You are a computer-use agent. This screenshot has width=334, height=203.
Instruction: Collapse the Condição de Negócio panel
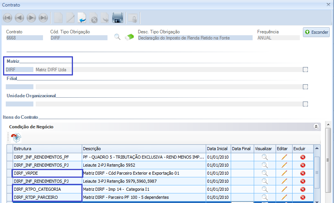[x=316, y=126]
